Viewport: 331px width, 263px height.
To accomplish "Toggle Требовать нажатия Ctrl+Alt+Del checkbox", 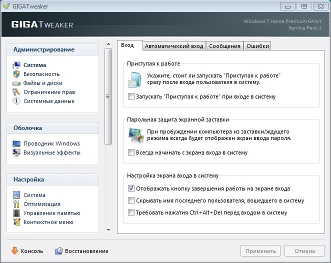I will point(131,212).
